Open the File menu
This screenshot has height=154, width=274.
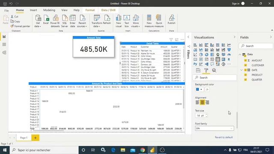click(x=6, y=10)
